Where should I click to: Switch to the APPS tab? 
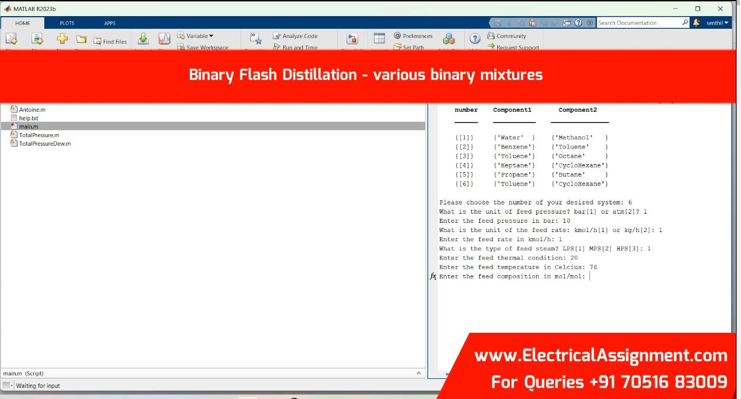pyautogui.click(x=110, y=23)
